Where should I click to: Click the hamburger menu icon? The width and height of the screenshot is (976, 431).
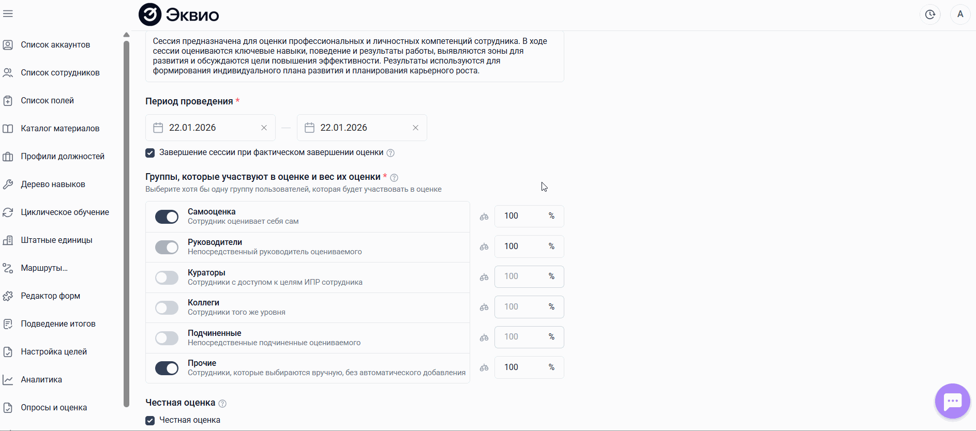[x=8, y=14]
